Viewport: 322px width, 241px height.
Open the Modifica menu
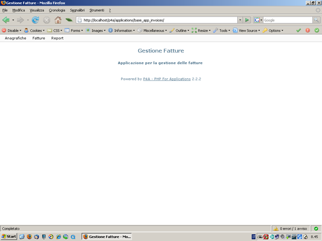18,10
